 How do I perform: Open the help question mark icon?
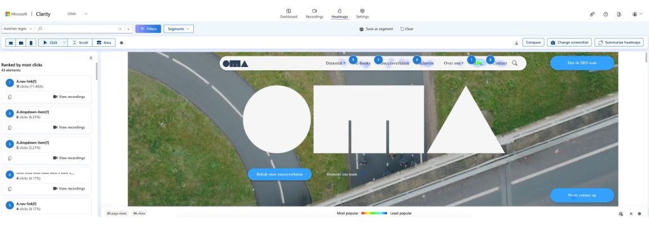pyautogui.click(x=605, y=14)
